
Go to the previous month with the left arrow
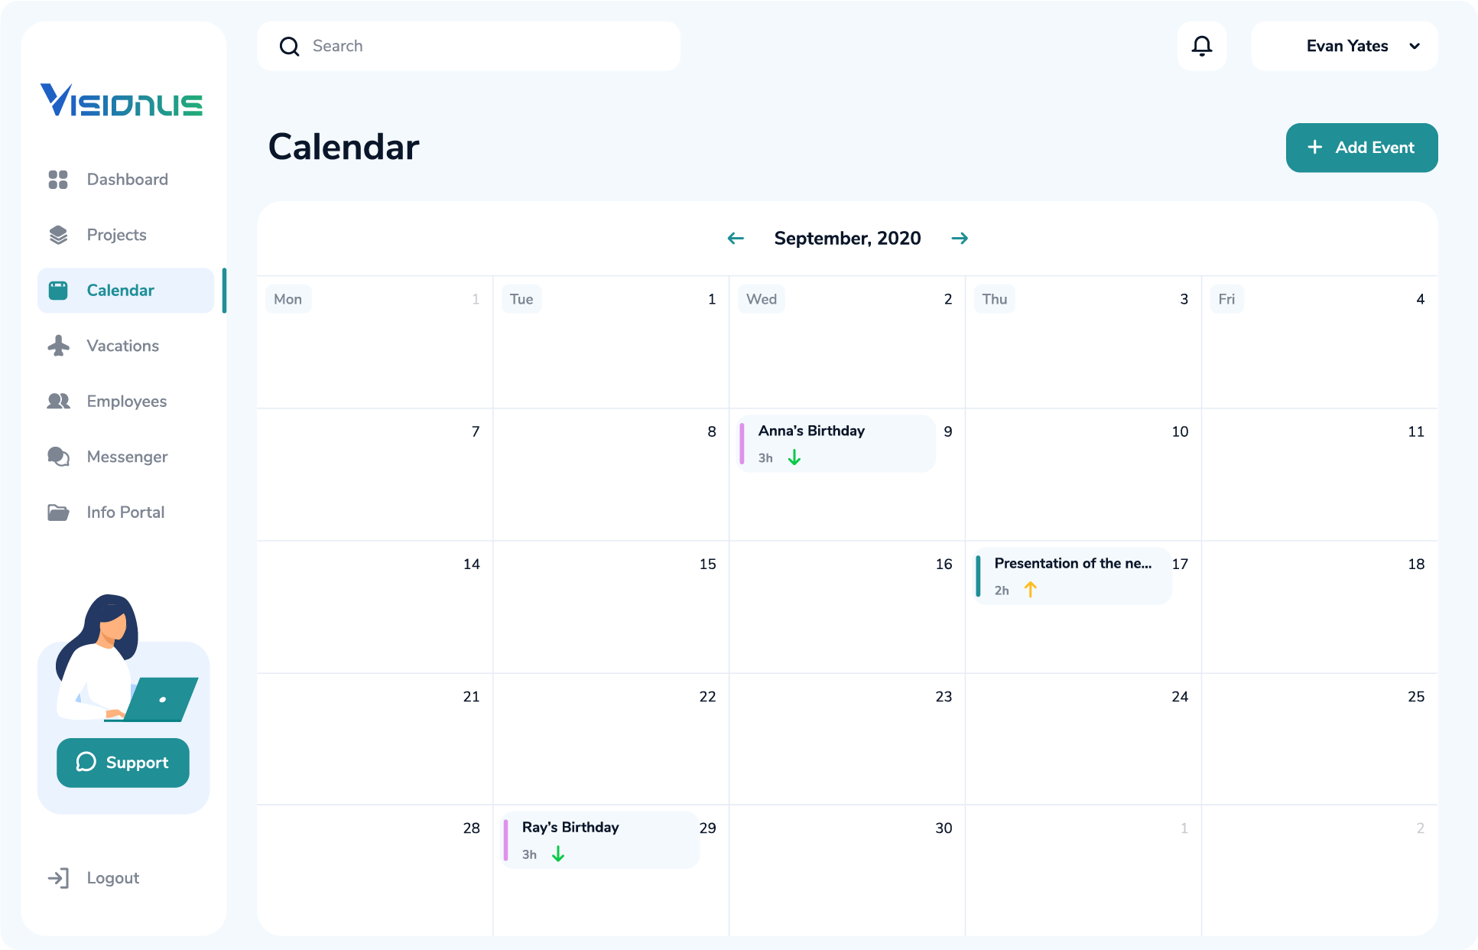[735, 238]
